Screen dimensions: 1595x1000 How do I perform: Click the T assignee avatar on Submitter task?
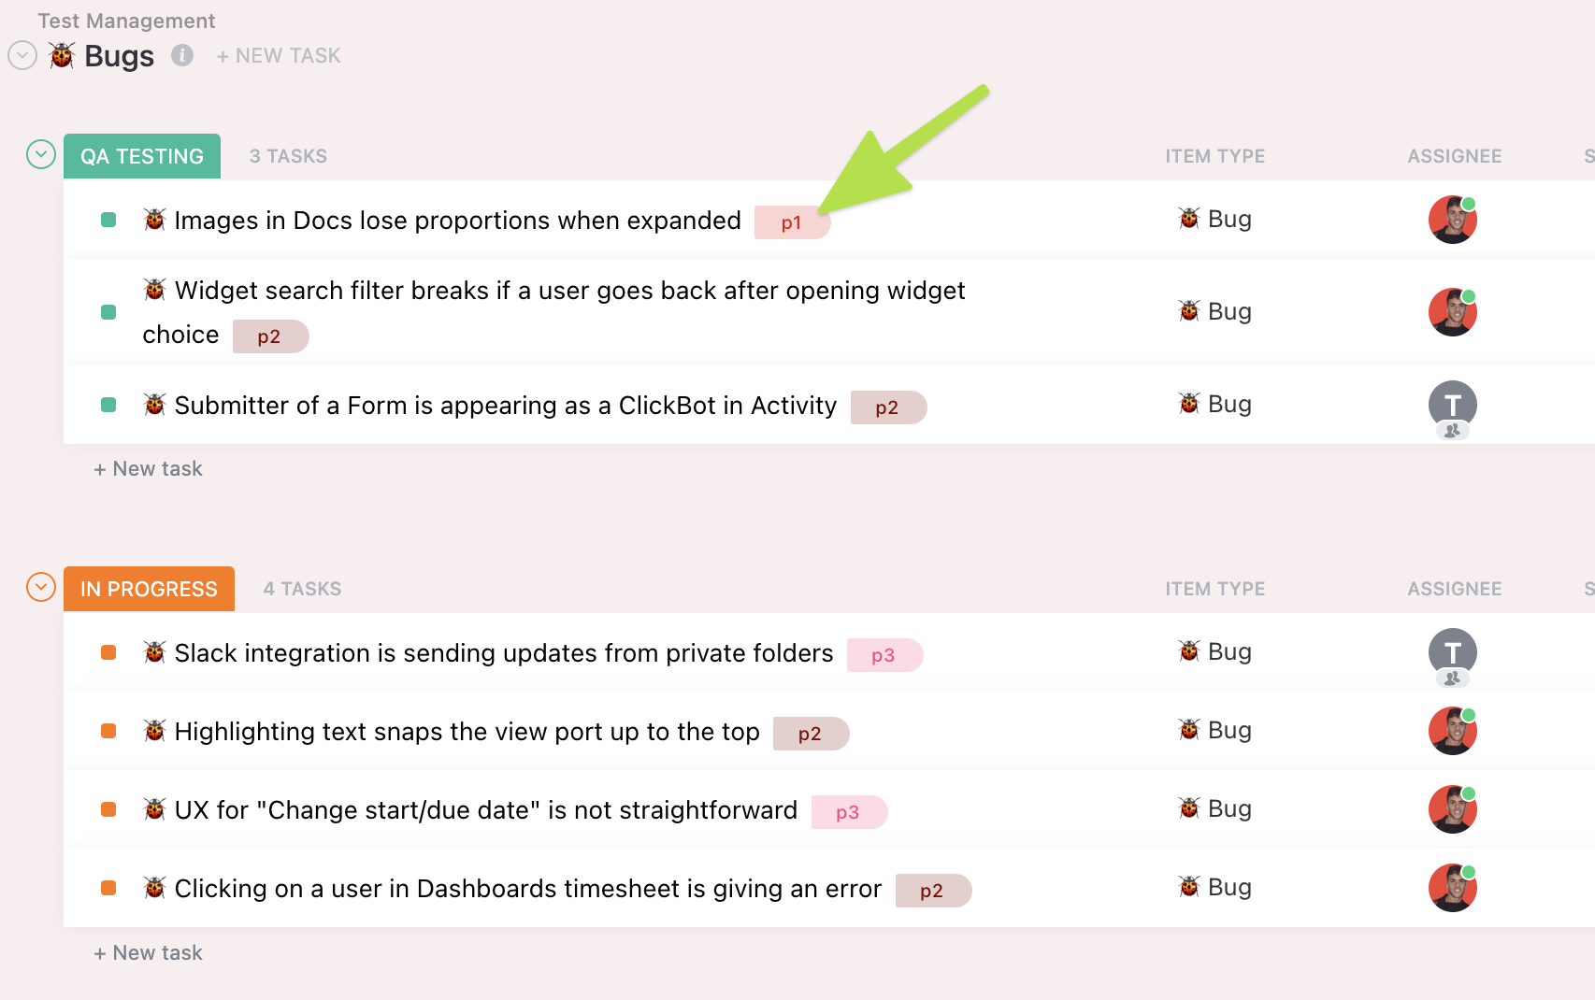1452,406
